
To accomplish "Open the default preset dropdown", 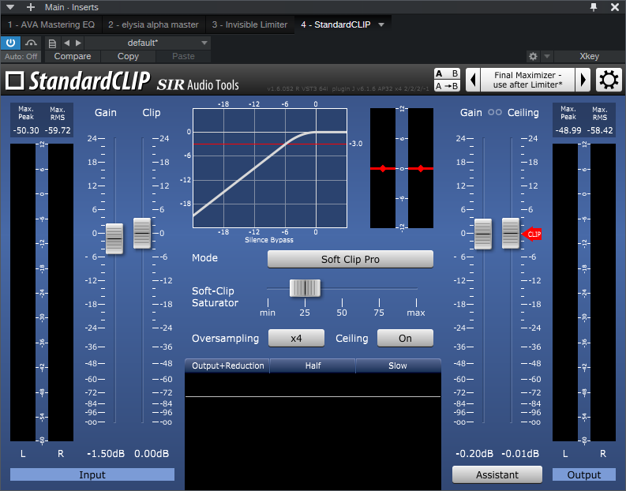I will click(x=148, y=43).
